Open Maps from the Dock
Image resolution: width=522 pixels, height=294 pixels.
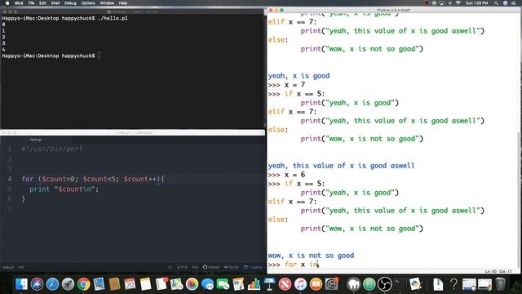(x=177, y=284)
